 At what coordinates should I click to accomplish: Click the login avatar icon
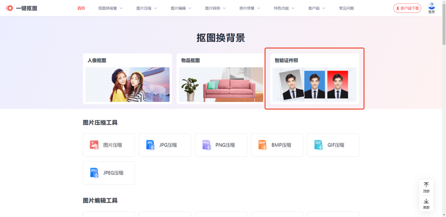tap(432, 6)
